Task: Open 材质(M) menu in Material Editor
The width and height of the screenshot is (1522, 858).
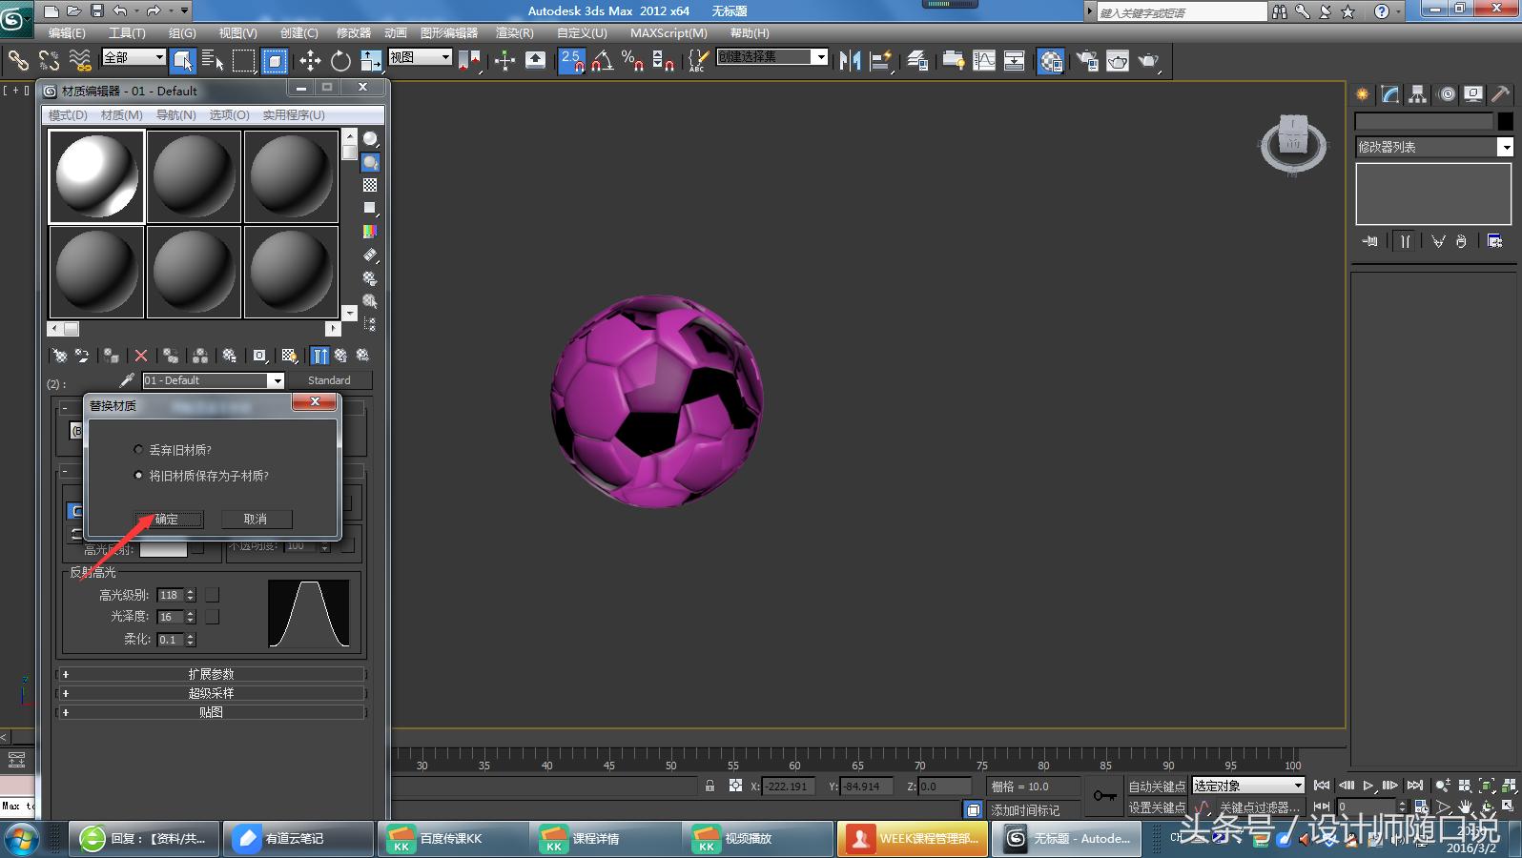Action: 121,115
